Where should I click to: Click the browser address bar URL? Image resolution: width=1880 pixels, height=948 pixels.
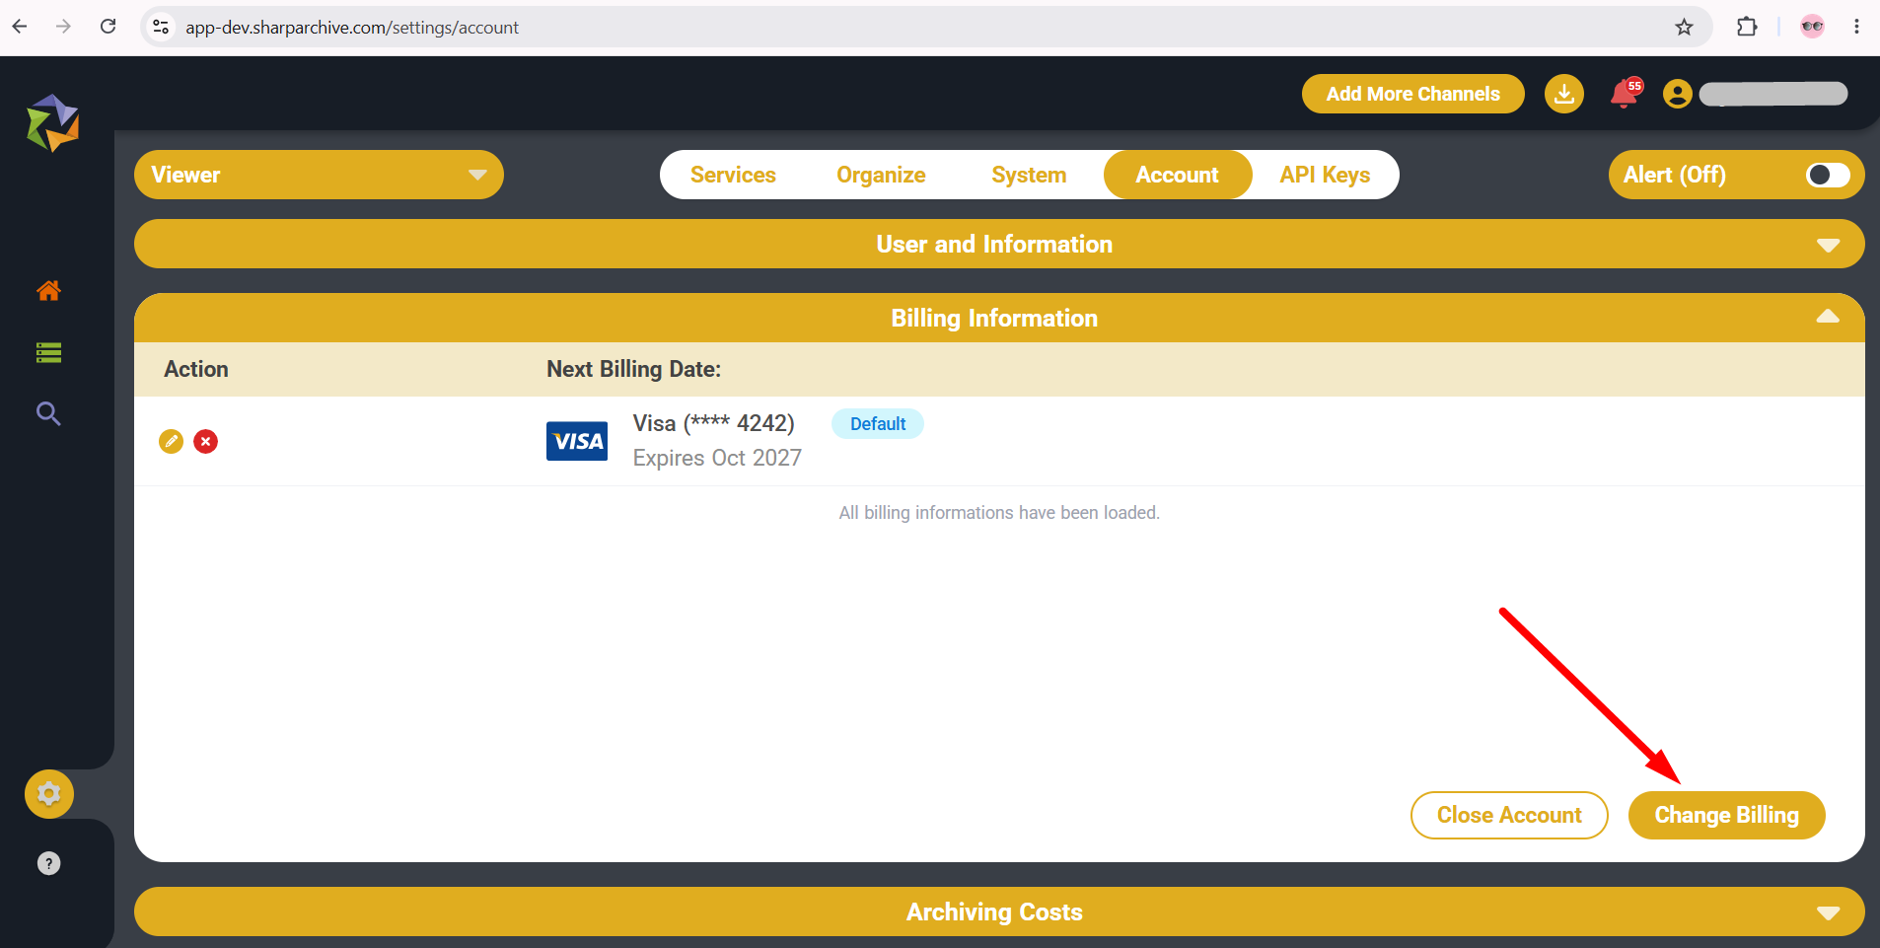(x=352, y=28)
